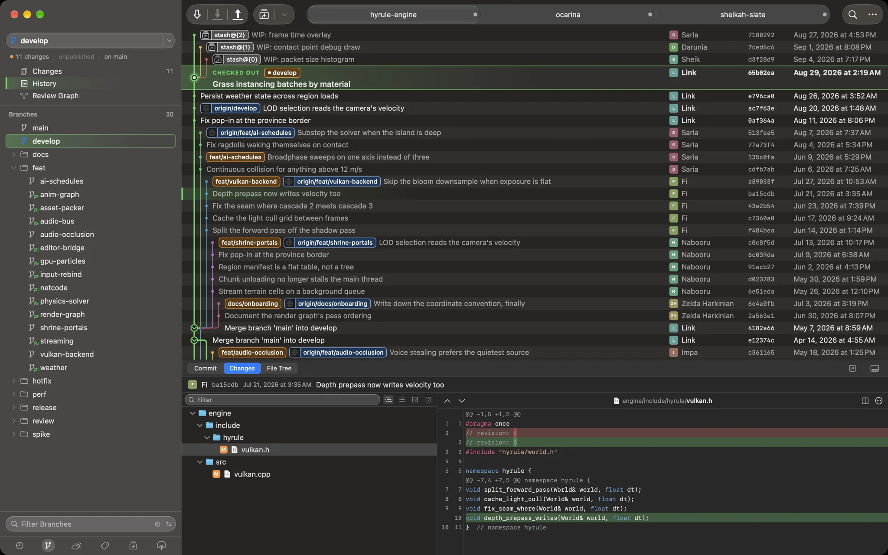Select the main branch in sidebar
The height and width of the screenshot is (555, 888).
coord(91,127)
